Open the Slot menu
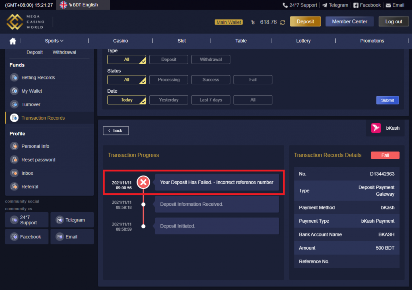This screenshot has width=412, height=290. click(x=181, y=41)
